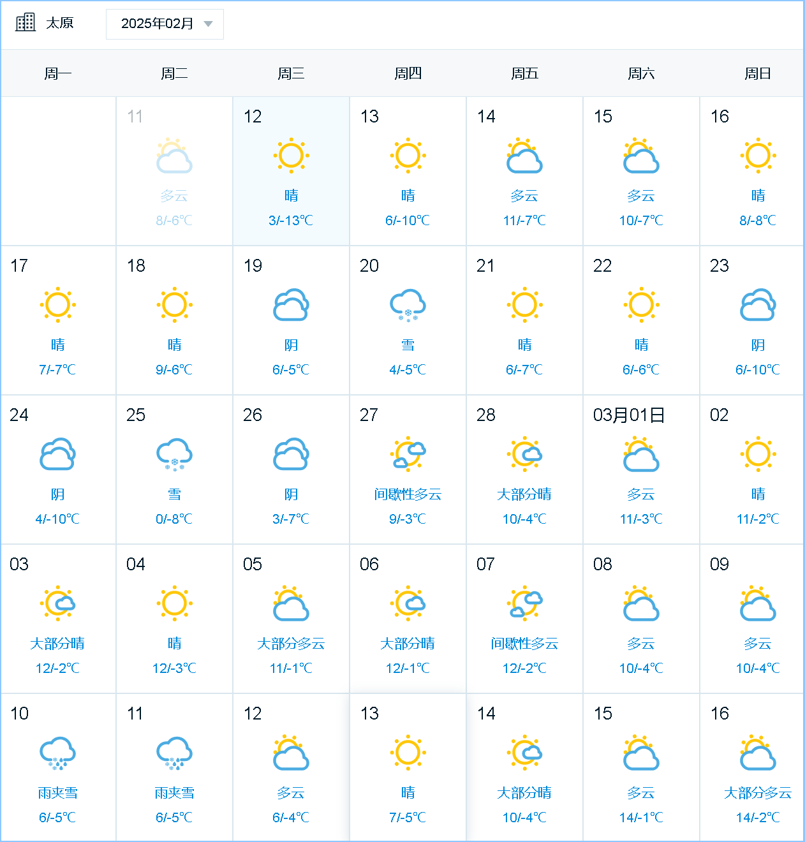Click the snow icon on day 25

tap(174, 454)
